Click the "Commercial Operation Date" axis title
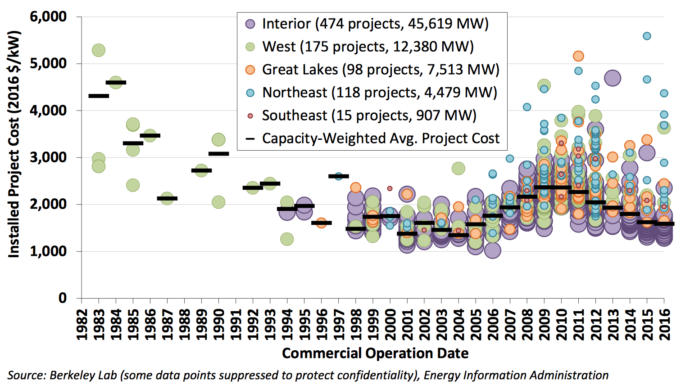The image size is (681, 384). pyautogui.click(x=375, y=353)
